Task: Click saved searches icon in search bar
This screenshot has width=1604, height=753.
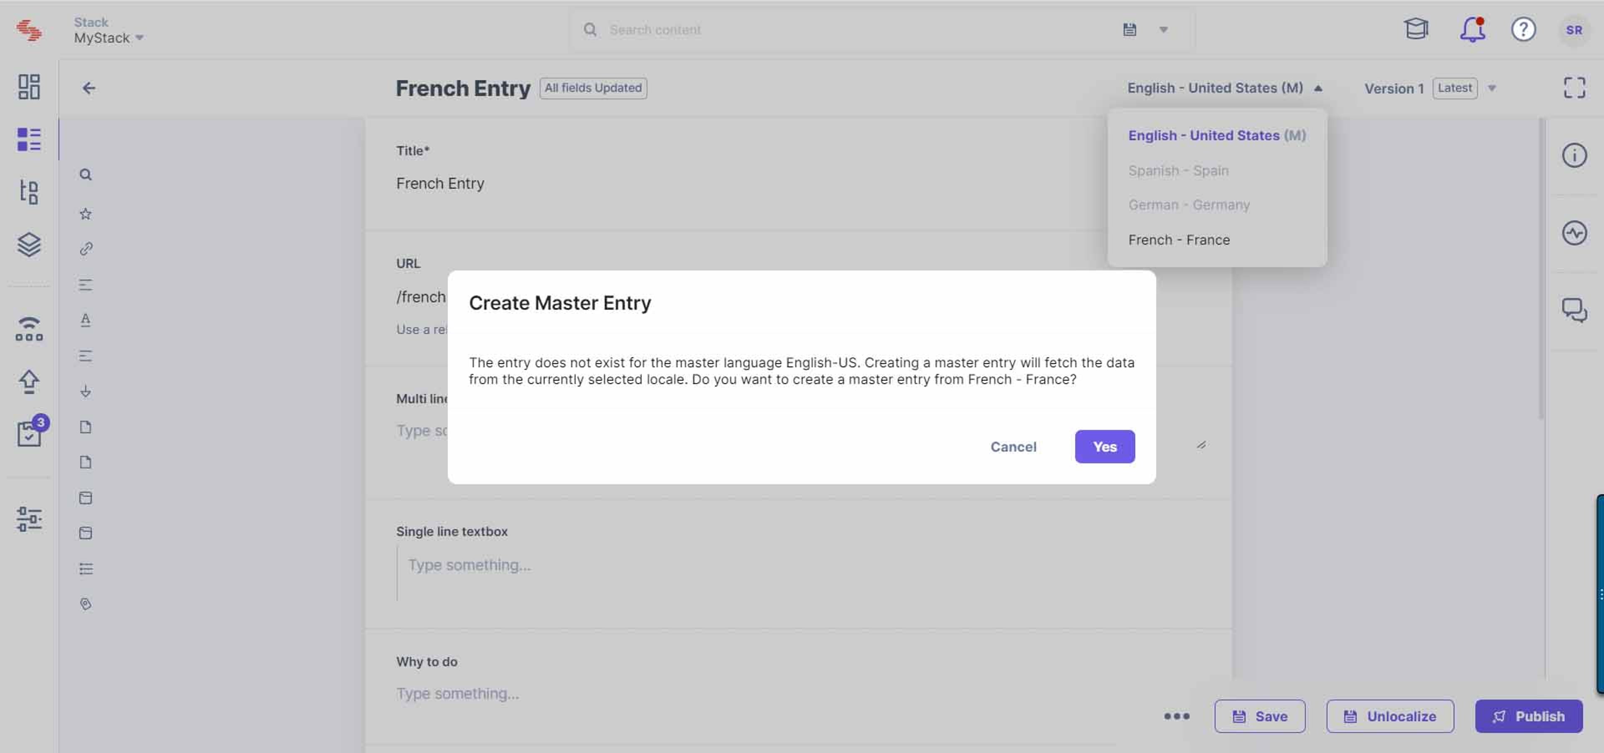Action: 1129,29
